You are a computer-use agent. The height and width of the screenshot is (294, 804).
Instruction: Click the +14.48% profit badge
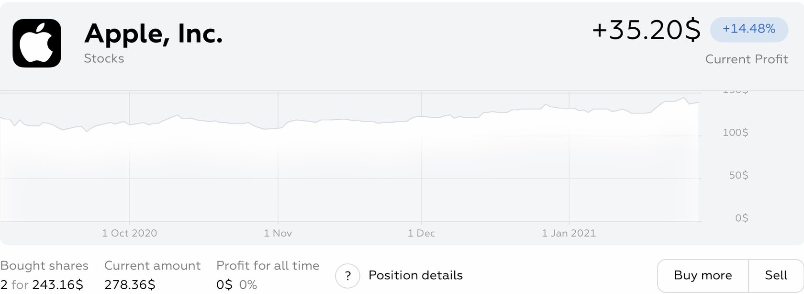tap(748, 29)
